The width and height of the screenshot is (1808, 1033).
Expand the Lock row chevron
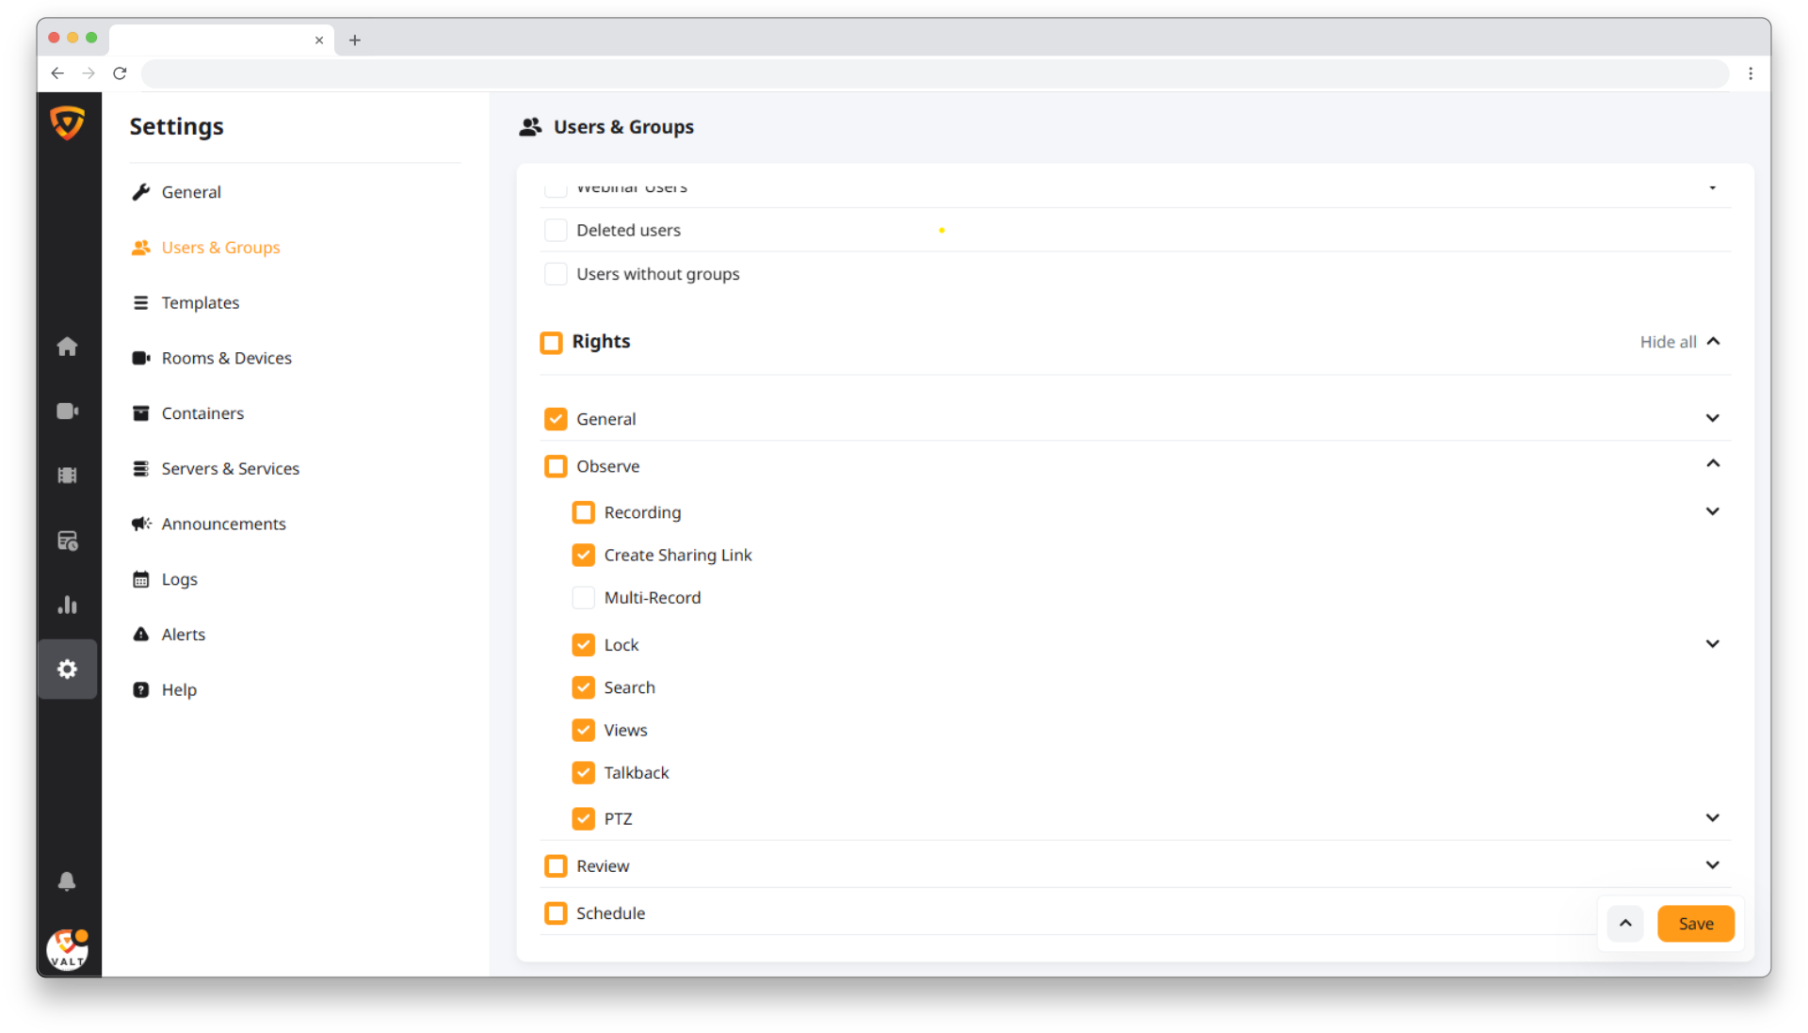coord(1713,644)
